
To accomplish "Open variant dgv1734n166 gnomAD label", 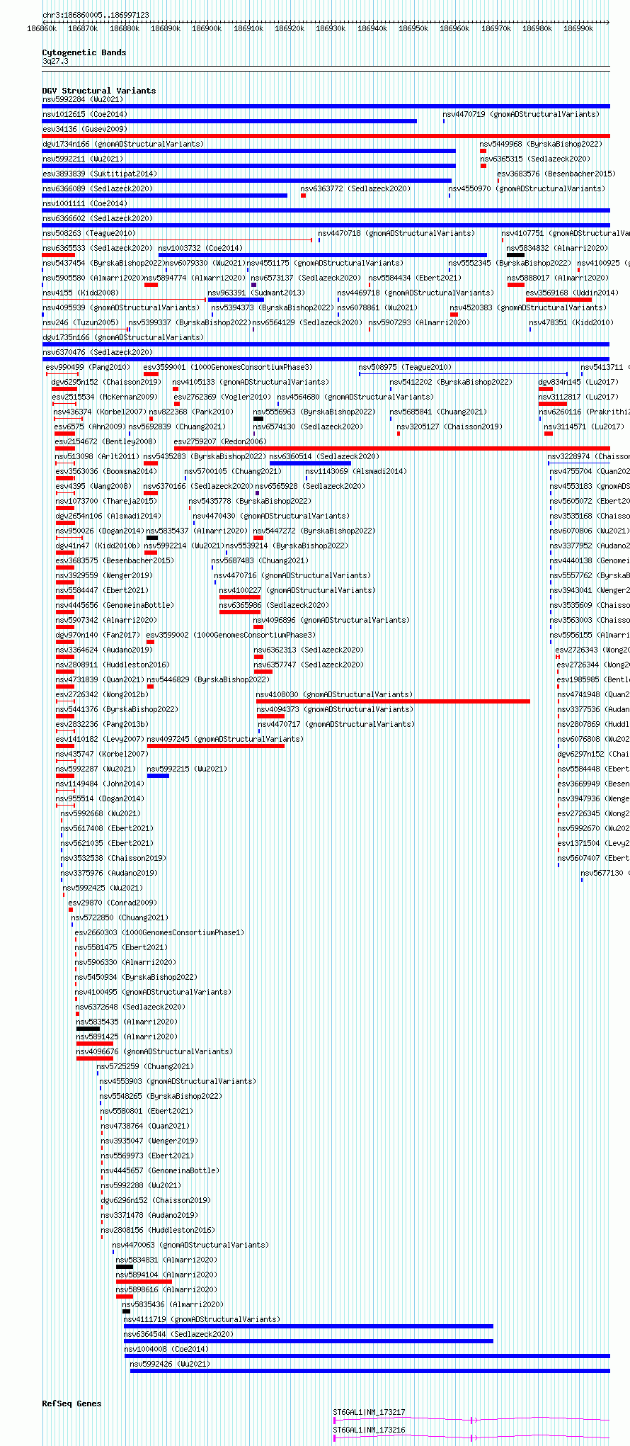I will (123, 144).
